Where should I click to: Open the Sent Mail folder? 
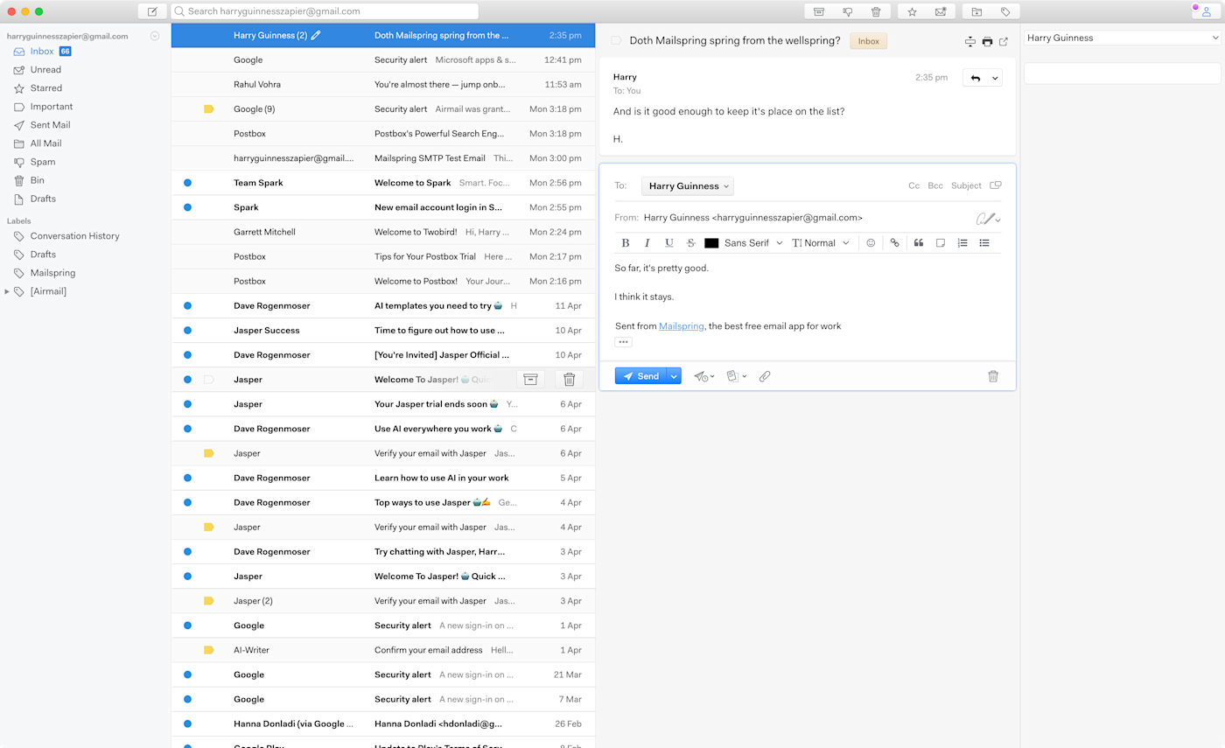pos(50,125)
